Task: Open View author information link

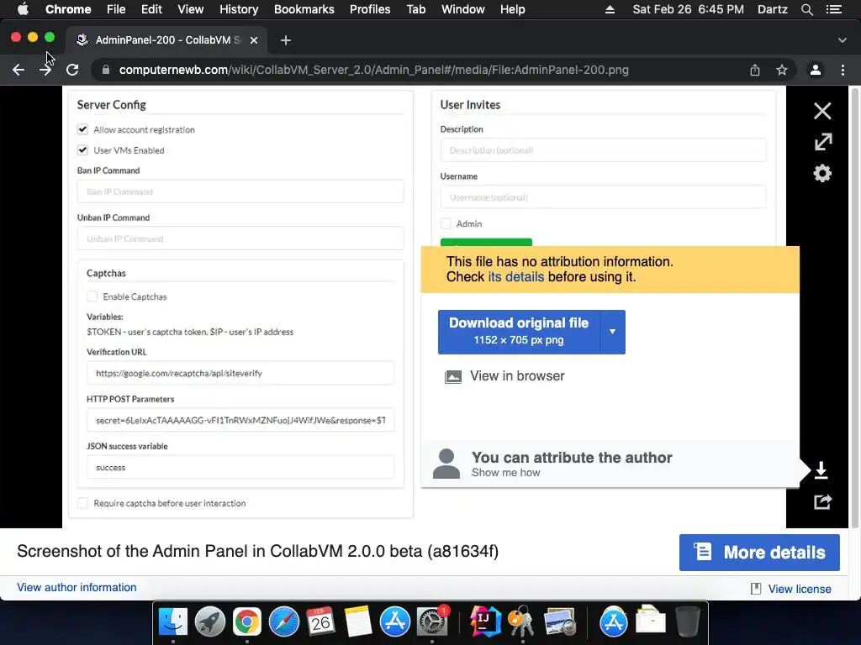Action: click(x=77, y=587)
